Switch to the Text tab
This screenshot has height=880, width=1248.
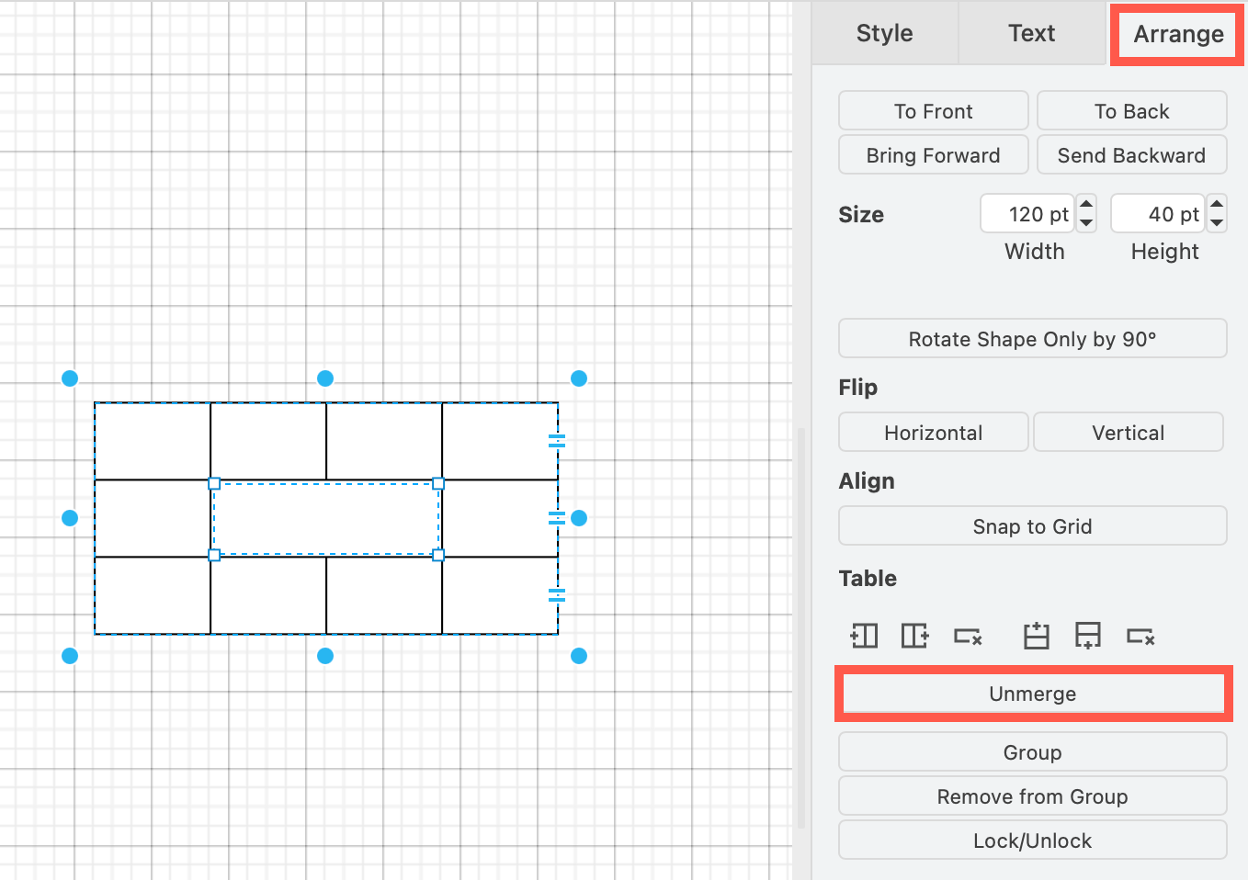1030,33
